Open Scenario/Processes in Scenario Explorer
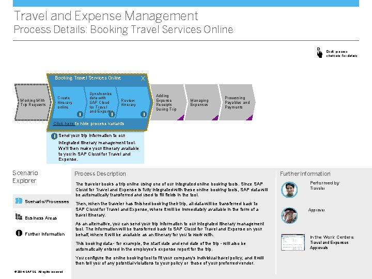Viewport: 372px width, 279px height. point(42,201)
